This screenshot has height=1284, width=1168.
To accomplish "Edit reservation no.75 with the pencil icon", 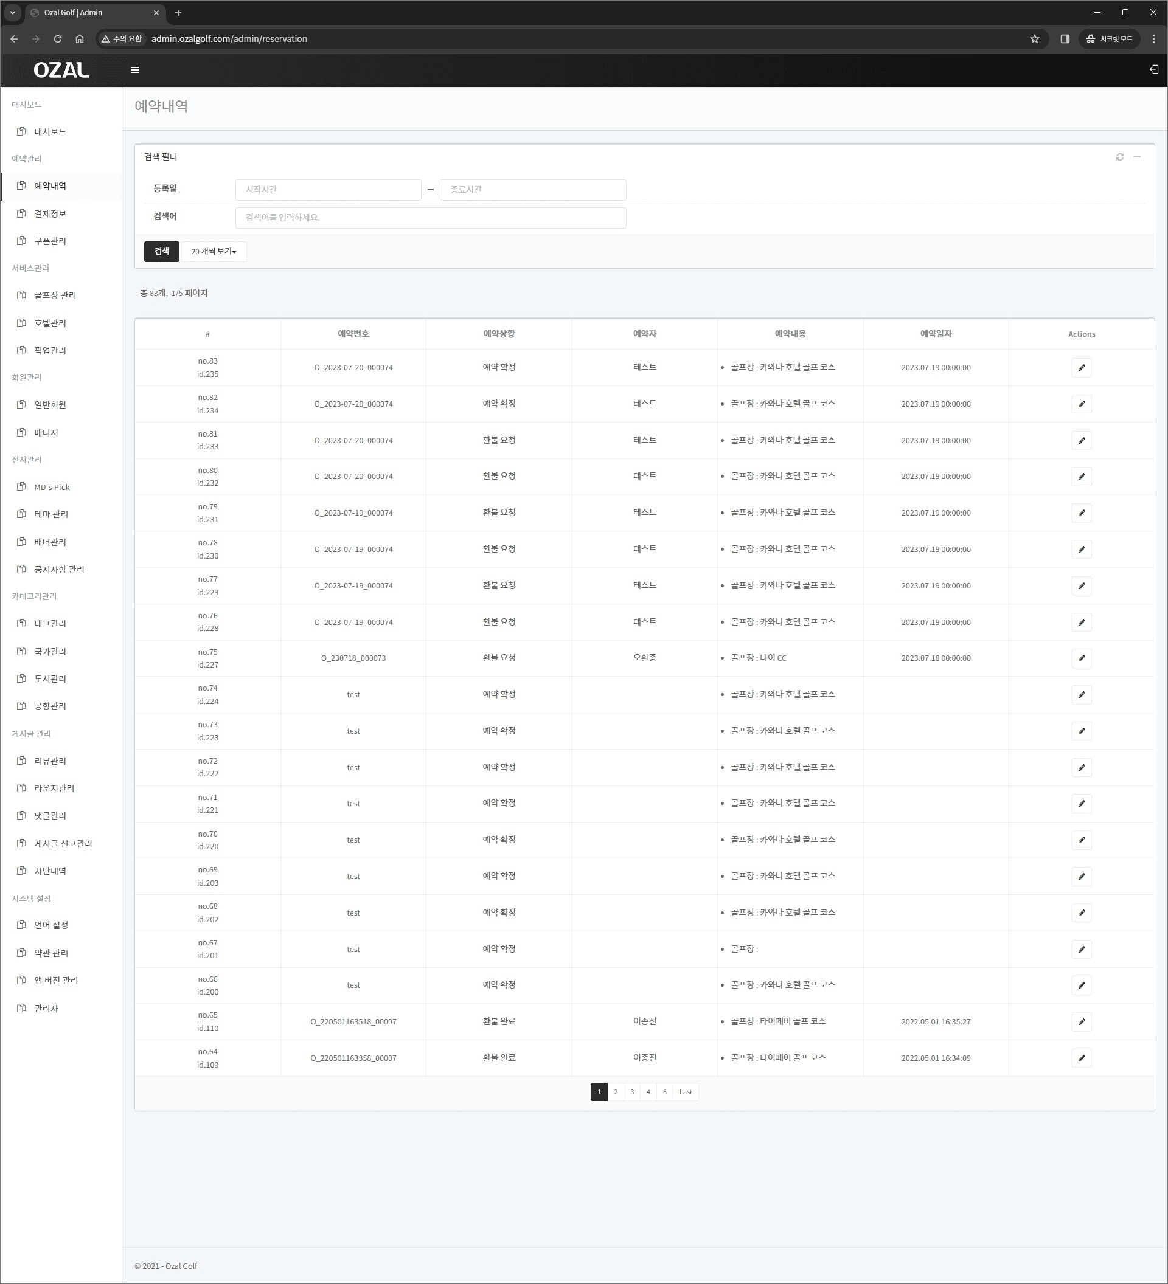I will coord(1082,658).
